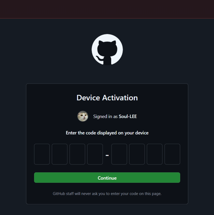Click the 'Signed in as' text
The width and height of the screenshot is (214, 215).
pos(105,116)
